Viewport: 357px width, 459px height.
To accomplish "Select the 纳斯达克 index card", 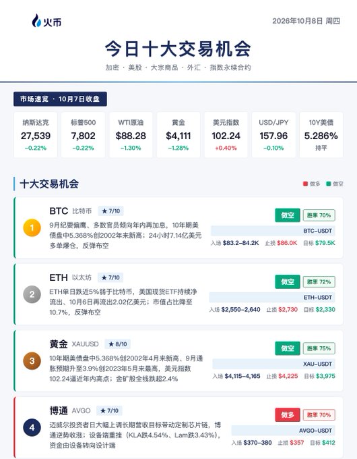I will click(x=36, y=134).
